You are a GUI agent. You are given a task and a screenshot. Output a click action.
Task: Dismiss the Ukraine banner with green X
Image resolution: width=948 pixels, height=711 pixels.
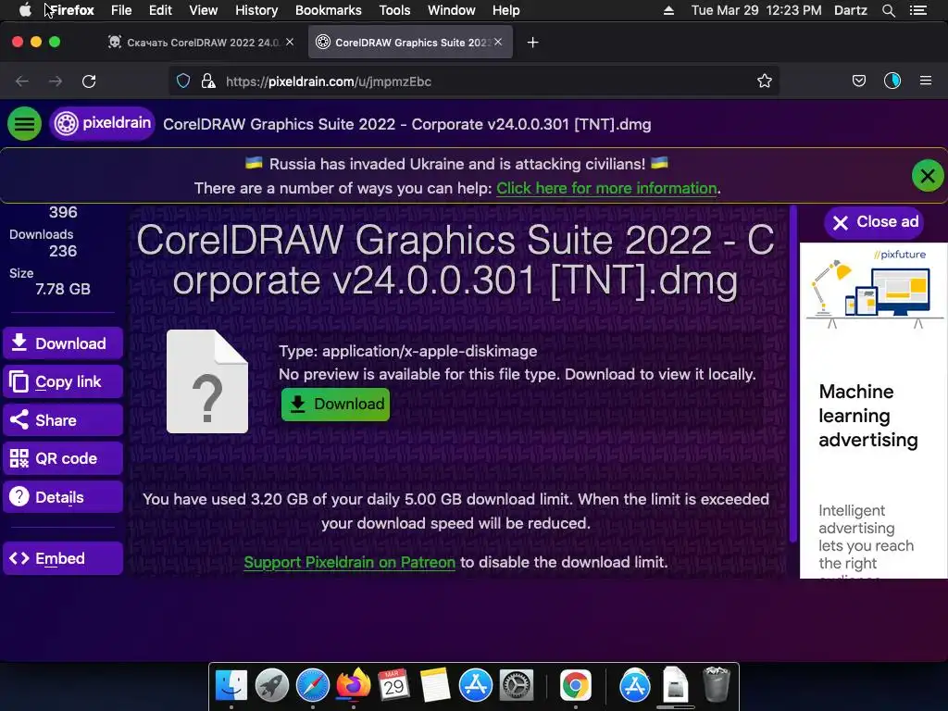pos(928,176)
